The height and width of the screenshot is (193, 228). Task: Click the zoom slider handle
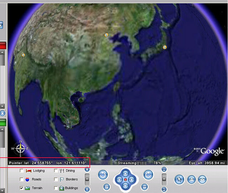click(87, 179)
